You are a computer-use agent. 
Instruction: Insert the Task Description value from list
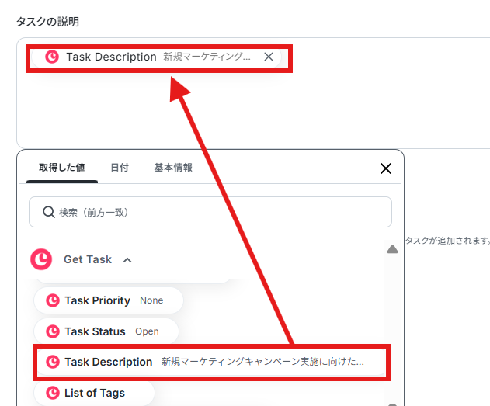(211, 362)
